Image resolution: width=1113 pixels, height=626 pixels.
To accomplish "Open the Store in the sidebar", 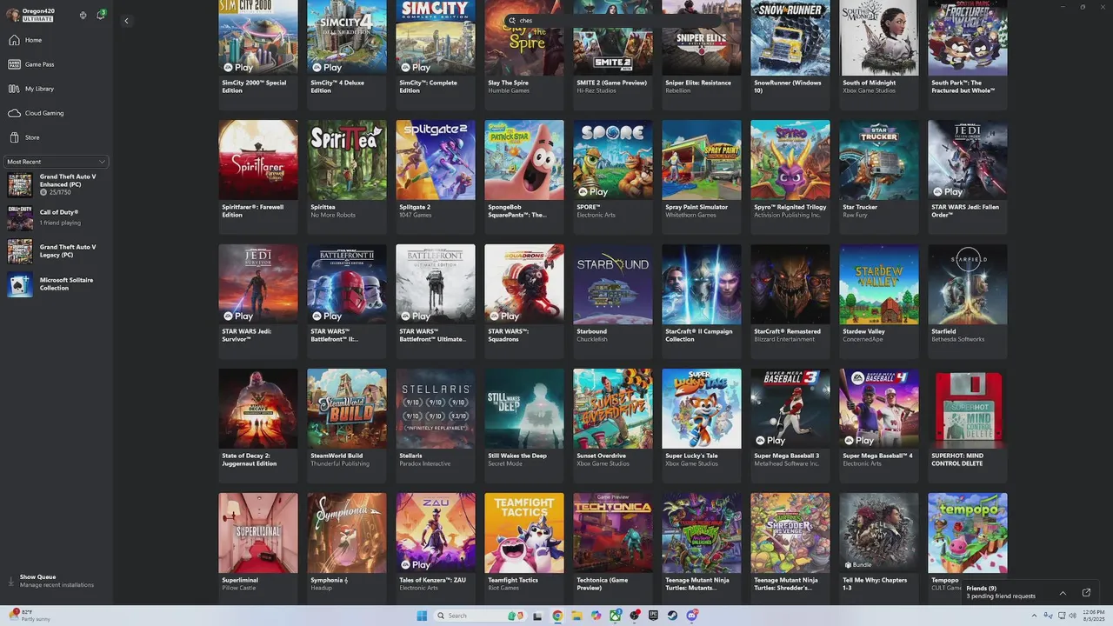I will click(57, 137).
